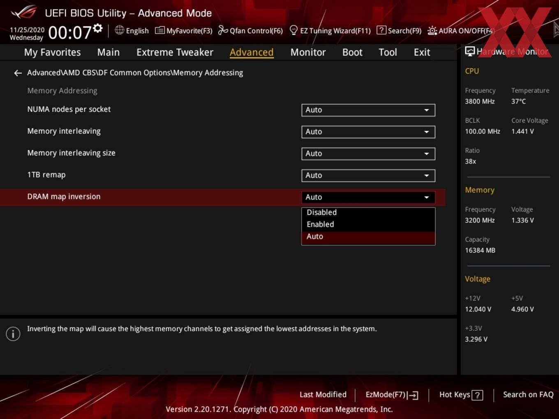559x419 pixels.
Task: Change language via English button
Action: tap(137, 31)
